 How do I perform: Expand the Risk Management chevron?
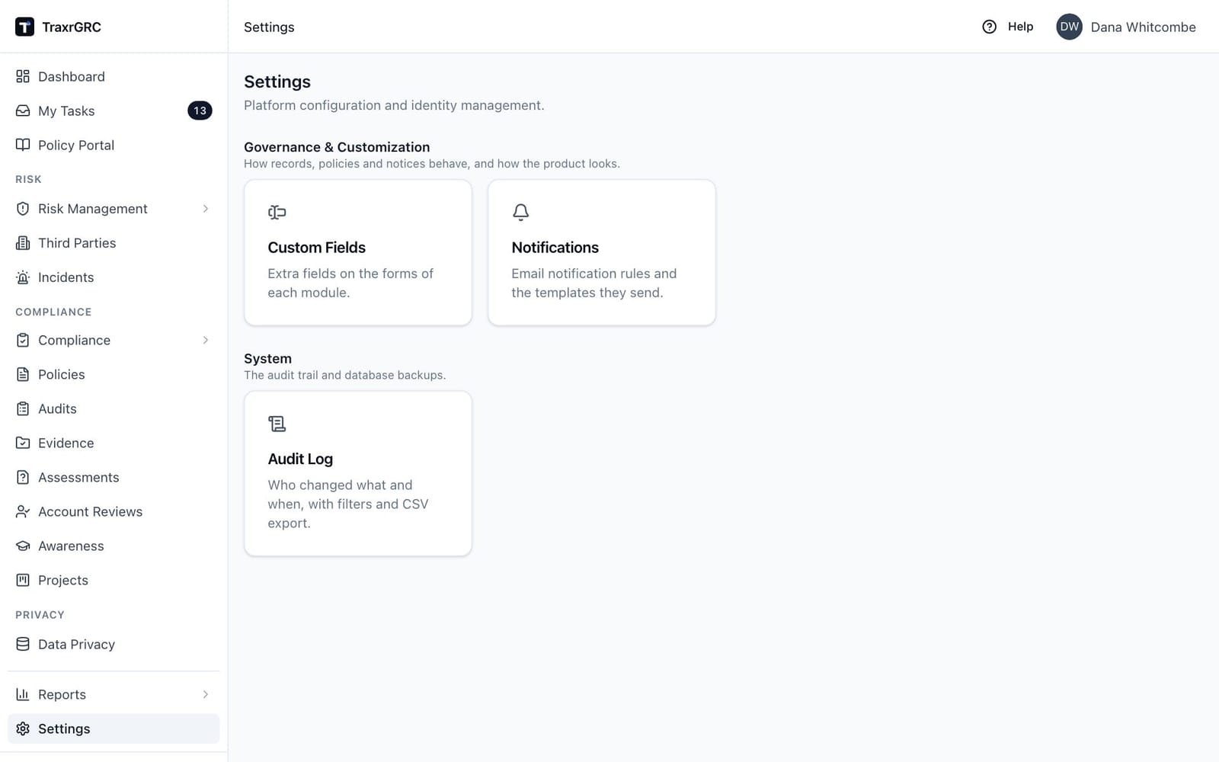point(205,209)
